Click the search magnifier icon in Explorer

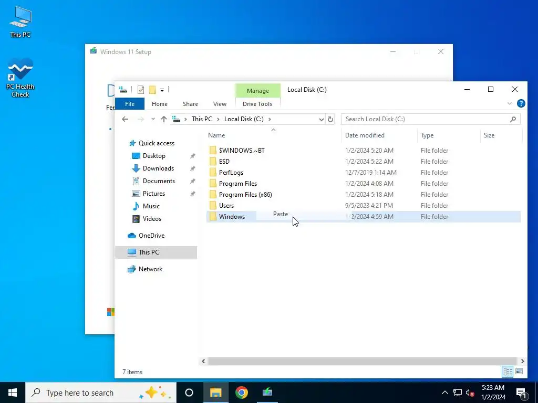pyautogui.click(x=513, y=119)
